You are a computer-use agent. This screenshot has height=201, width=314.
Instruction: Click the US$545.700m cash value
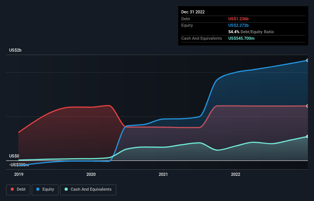241,38
